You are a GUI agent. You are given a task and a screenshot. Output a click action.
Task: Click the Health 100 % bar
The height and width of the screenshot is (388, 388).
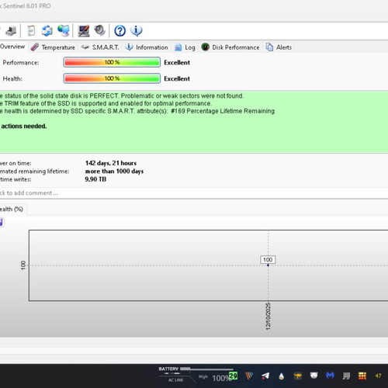[112, 78]
